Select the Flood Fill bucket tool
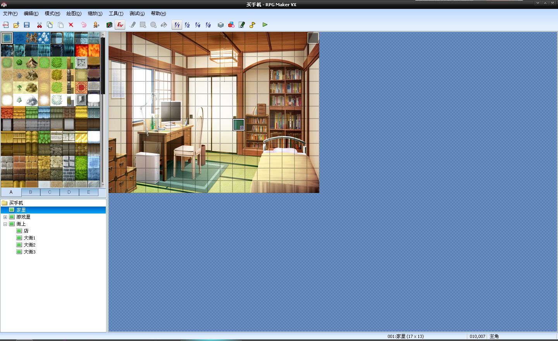 coord(164,25)
